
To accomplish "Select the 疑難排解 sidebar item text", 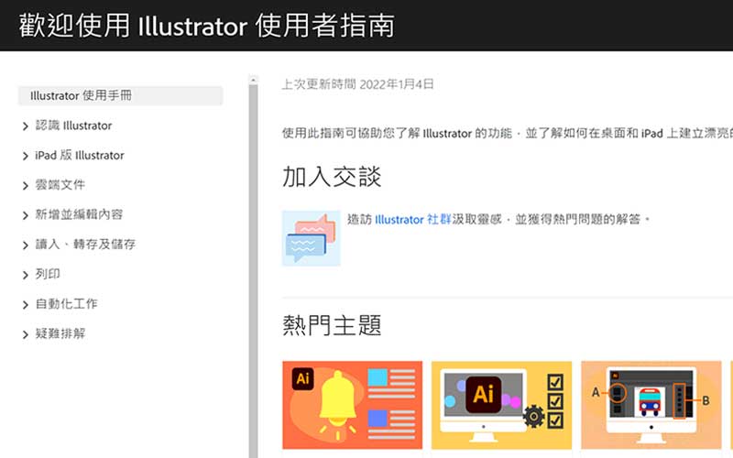I will [x=60, y=334].
